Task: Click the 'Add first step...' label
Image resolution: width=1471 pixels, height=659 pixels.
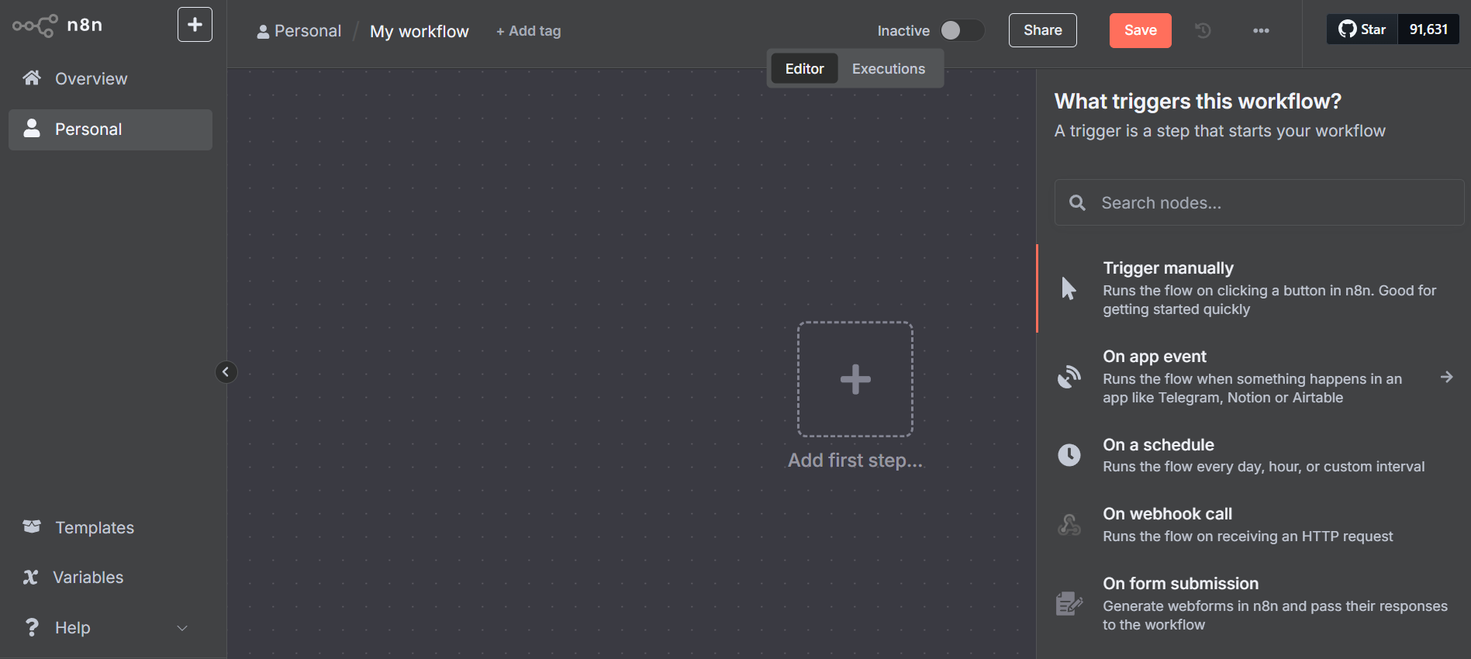Action: click(855, 461)
